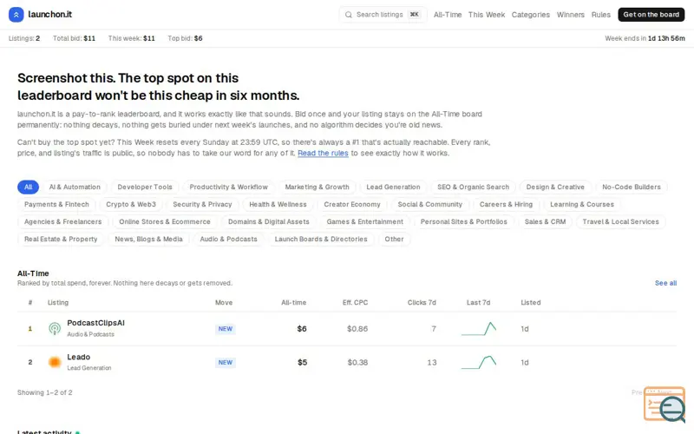Viewport: 694px width, 434px height.
Task: Open the PodcastClipsAI podcast icon
Action: click(x=55, y=329)
